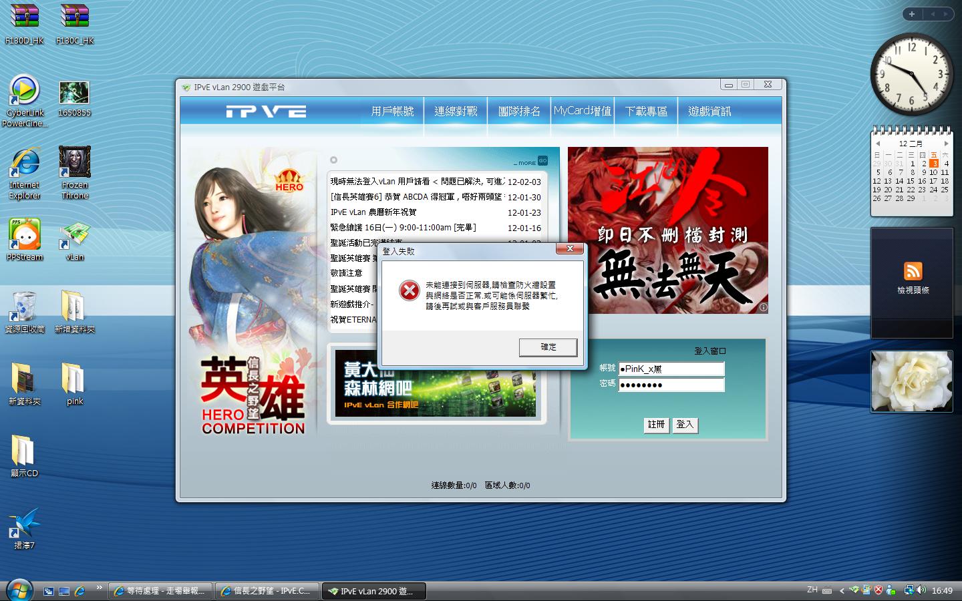Image resolution: width=962 pixels, height=601 pixels.
Task: Go to previous month in calendar gadget
Action: point(878,144)
